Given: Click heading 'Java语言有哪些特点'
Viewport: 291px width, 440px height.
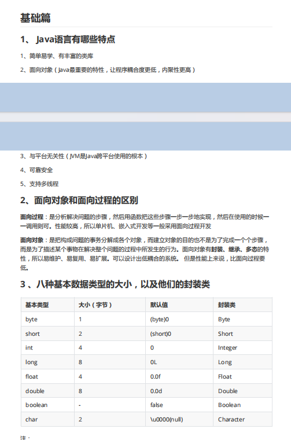Looking at the screenshot, I should click(76, 39).
